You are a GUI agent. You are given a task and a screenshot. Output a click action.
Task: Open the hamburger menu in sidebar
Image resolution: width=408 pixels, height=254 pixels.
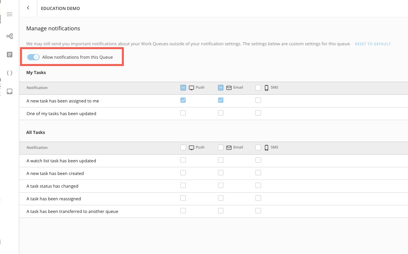10,15
